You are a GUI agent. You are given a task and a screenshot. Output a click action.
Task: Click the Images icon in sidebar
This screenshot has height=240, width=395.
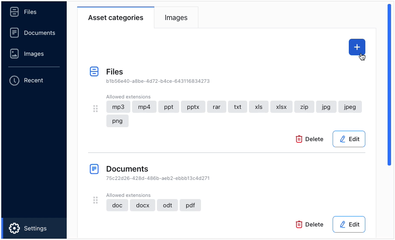[14, 54]
